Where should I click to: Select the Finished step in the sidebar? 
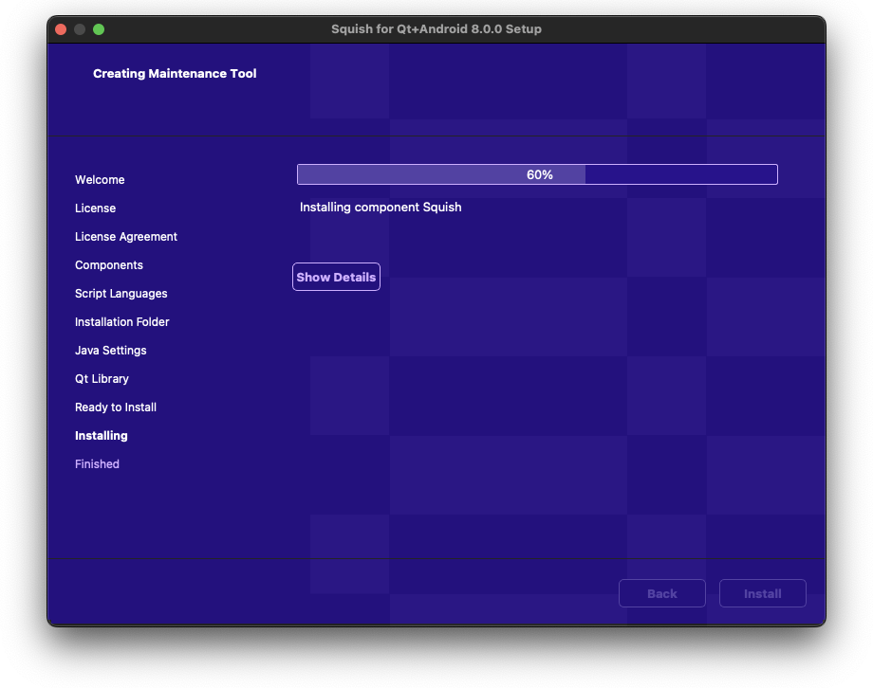(x=97, y=463)
